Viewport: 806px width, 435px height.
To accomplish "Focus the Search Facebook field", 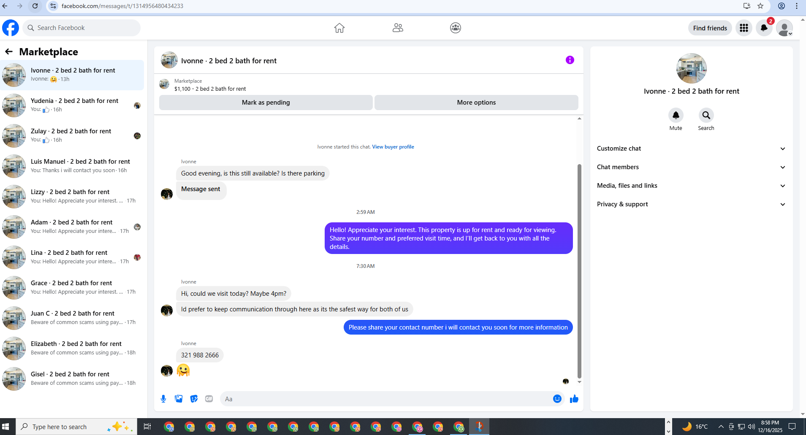I will click(81, 28).
